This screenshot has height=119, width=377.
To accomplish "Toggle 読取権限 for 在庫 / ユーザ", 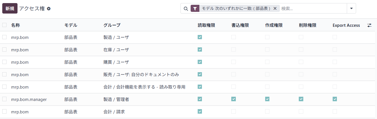I will (200, 49).
